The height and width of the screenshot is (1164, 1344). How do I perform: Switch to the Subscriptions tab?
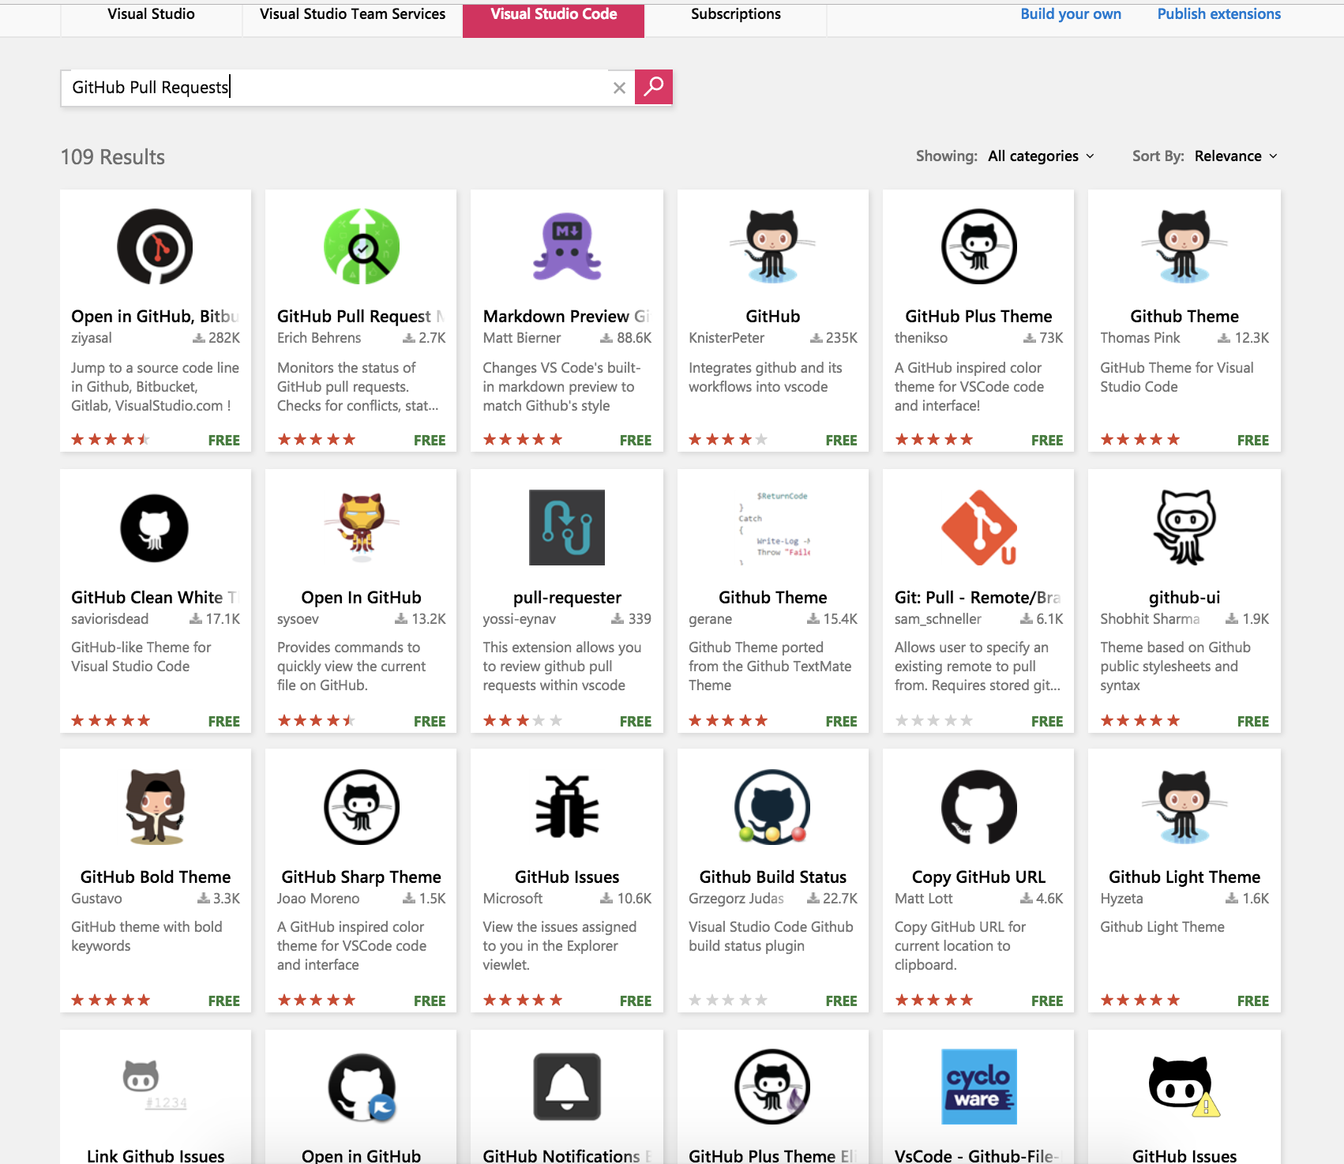(x=735, y=13)
